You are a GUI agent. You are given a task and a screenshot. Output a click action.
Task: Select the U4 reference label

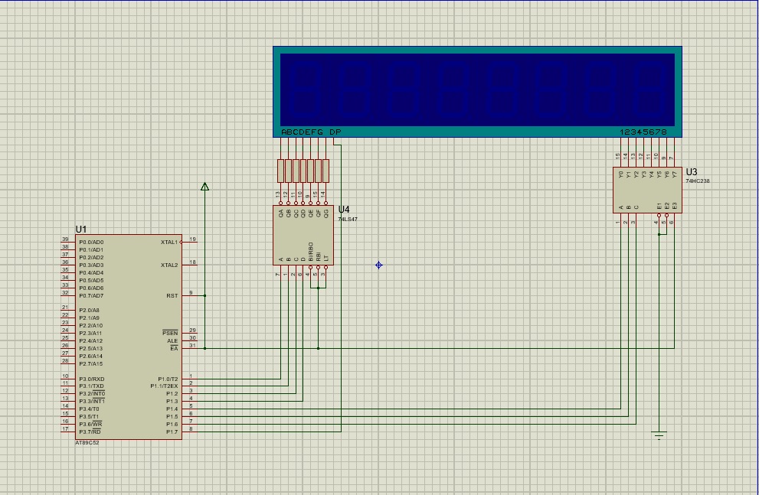coord(344,210)
